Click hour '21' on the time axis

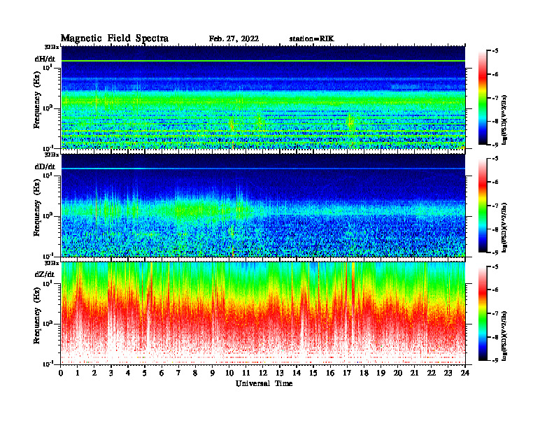[414, 373]
